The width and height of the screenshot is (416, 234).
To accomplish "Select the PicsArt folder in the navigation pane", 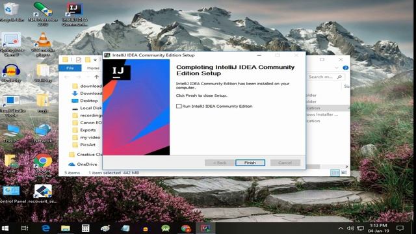I will pos(84,145).
